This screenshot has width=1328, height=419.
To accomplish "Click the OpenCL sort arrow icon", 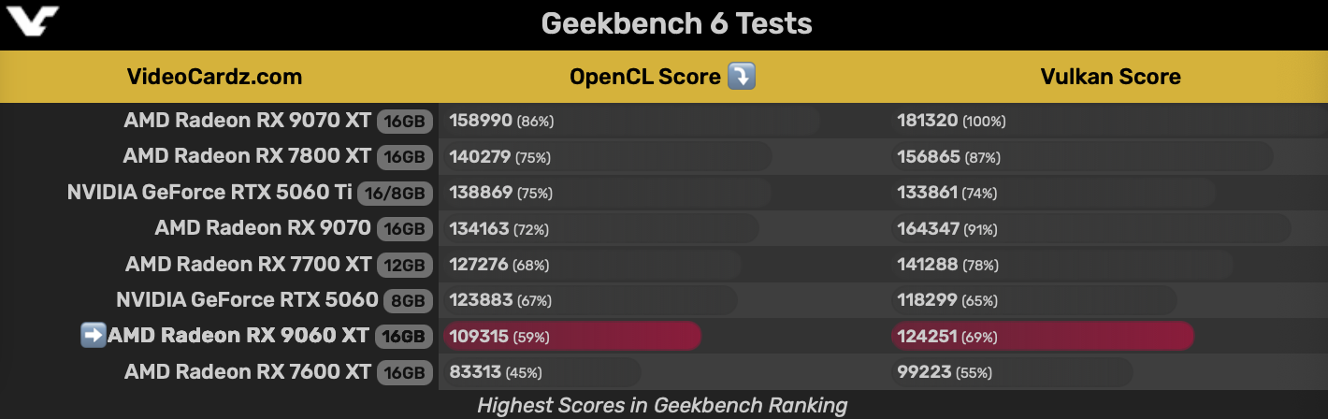I will pyautogui.click(x=742, y=77).
